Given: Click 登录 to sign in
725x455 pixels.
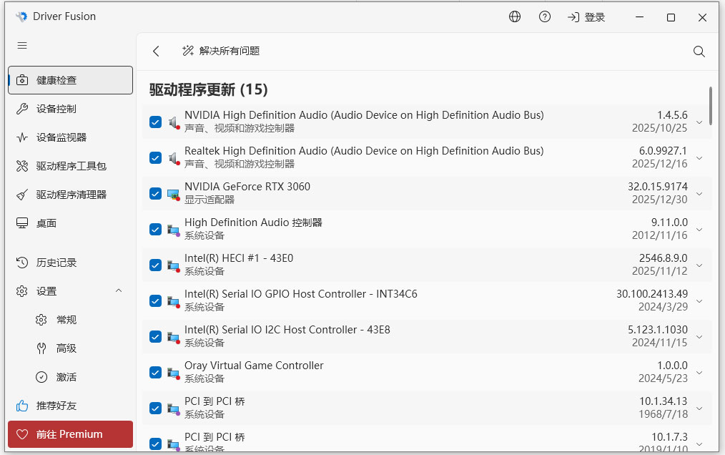Looking at the screenshot, I should point(586,16).
